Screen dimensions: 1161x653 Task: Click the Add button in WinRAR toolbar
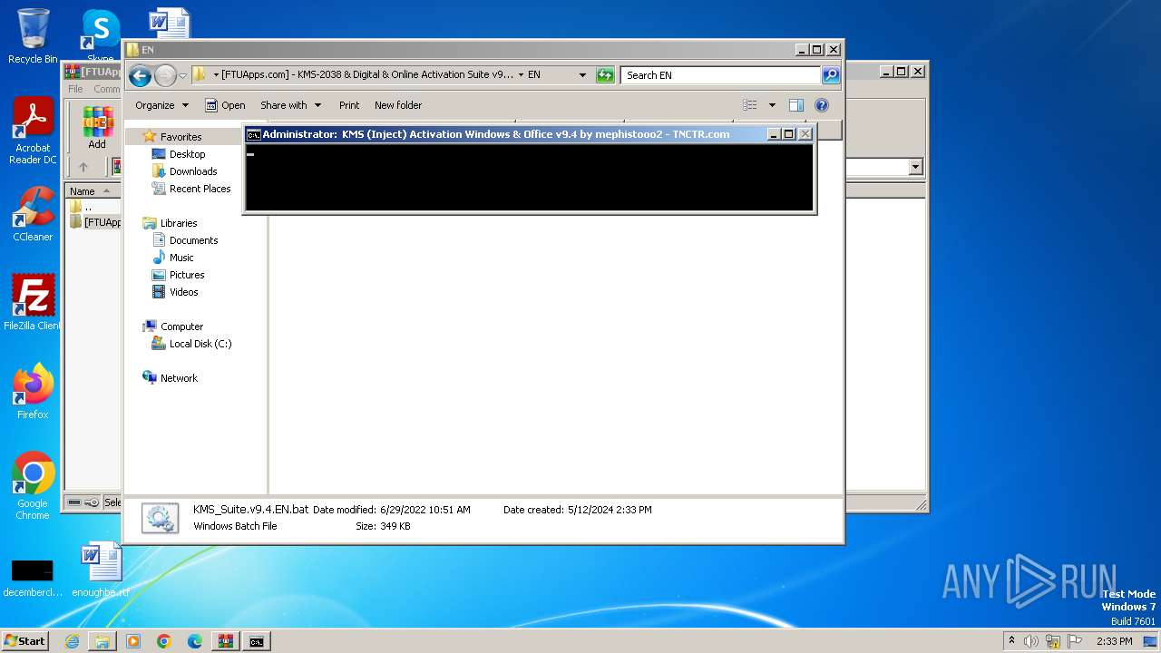(x=97, y=127)
